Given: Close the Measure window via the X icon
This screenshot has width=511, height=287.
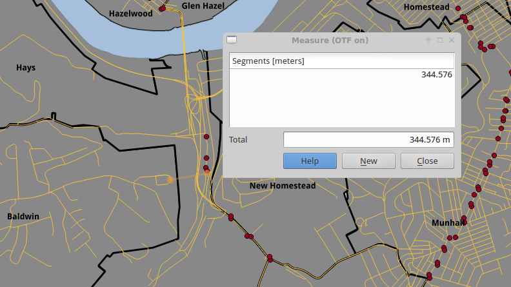Looking at the screenshot, I should [452, 40].
